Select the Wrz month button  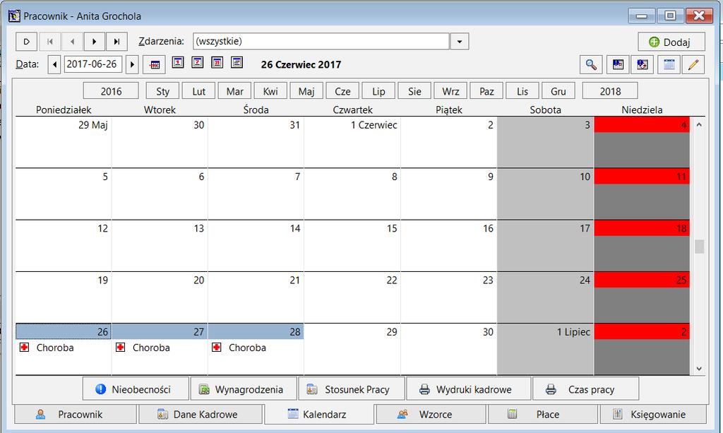tap(450, 91)
